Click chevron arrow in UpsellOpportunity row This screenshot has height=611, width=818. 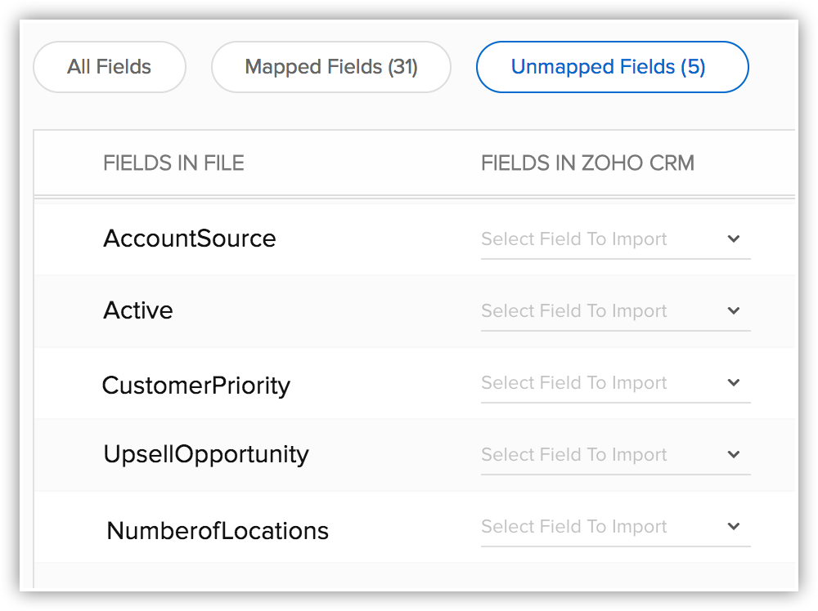tap(734, 455)
